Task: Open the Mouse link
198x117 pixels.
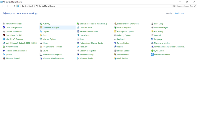Action: point(46,43)
